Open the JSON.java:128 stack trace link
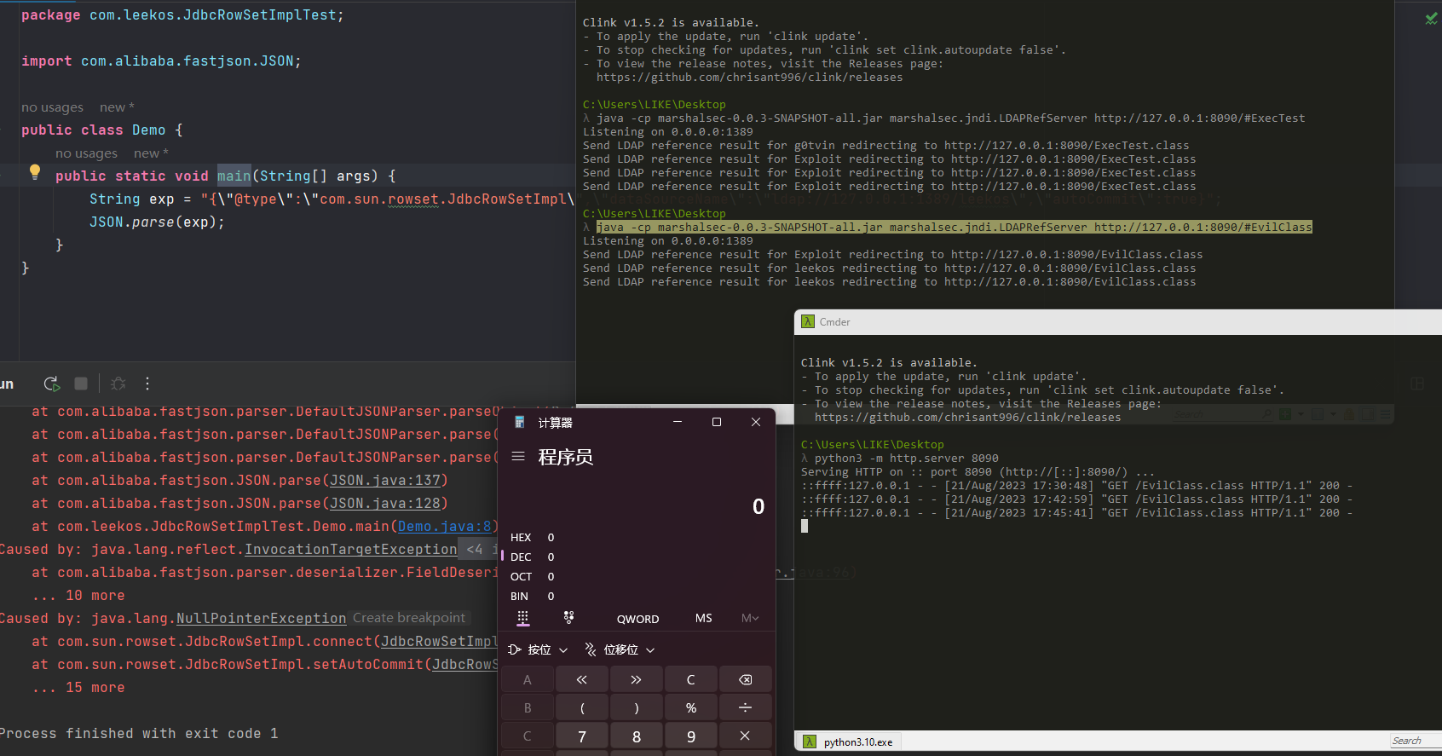The height and width of the screenshot is (756, 1442). (x=385, y=504)
